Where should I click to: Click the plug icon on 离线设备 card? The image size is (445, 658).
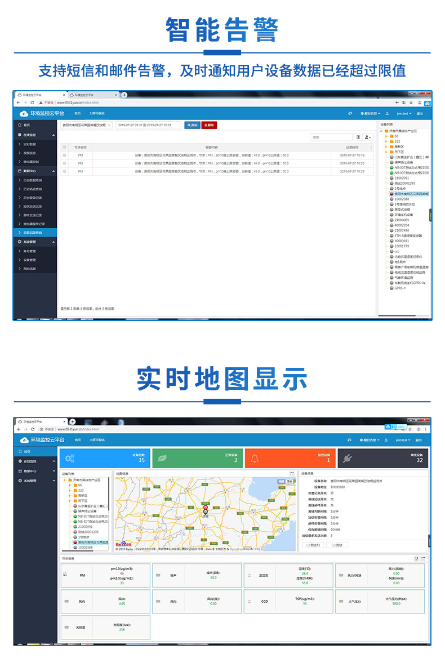(348, 458)
